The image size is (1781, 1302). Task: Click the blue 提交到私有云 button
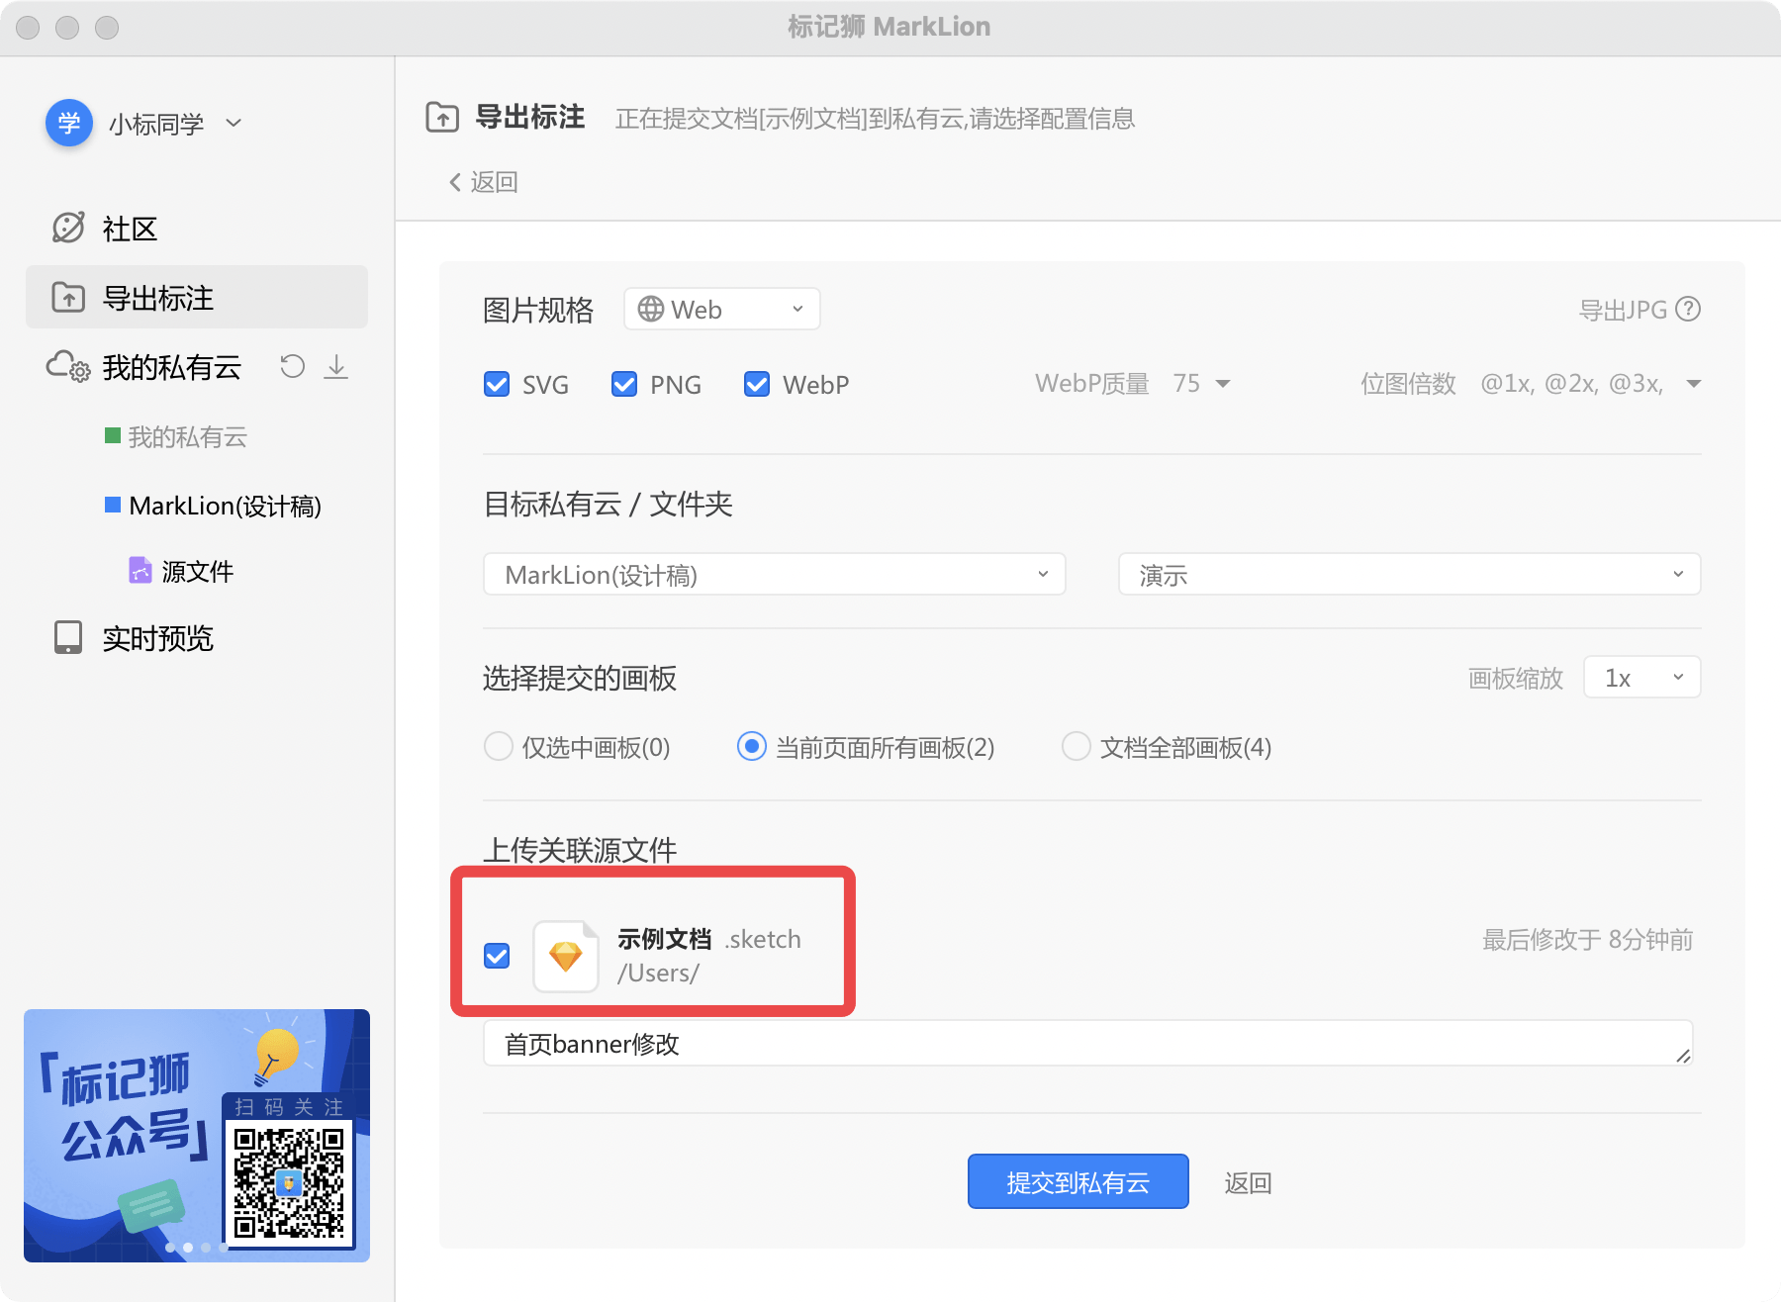coord(1078,1181)
